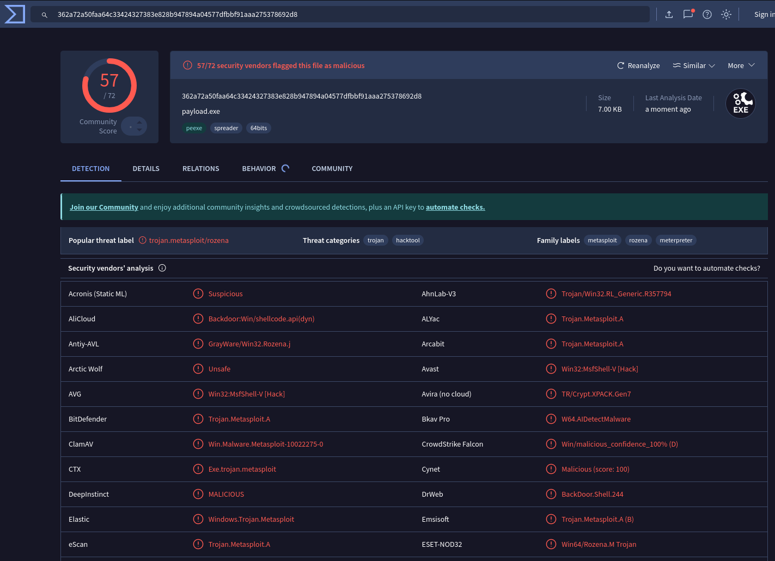
Task: Click the alert icon beside Popular threat label
Action: [143, 240]
